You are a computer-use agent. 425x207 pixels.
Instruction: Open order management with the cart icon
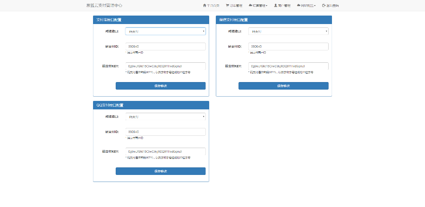pyautogui.click(x=234, y=5)
